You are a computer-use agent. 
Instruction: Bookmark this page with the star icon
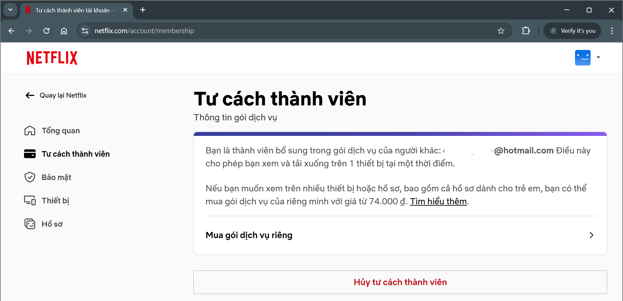pyautogui.click(x=501, y=31)
